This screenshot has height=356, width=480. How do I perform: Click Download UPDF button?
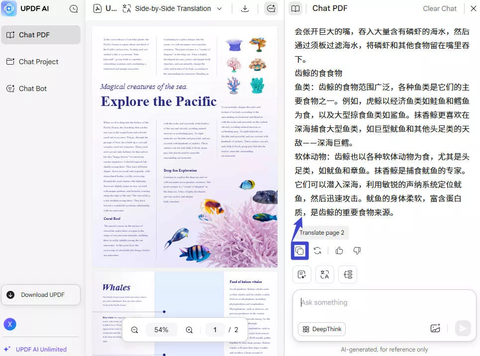pyautogui.click(x=41, y=295)
